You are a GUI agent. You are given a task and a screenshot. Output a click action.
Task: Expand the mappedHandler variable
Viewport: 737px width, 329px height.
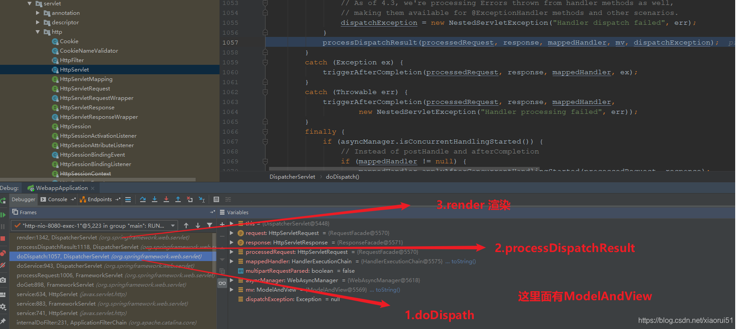pyautogui.click(x=232, y=261)
